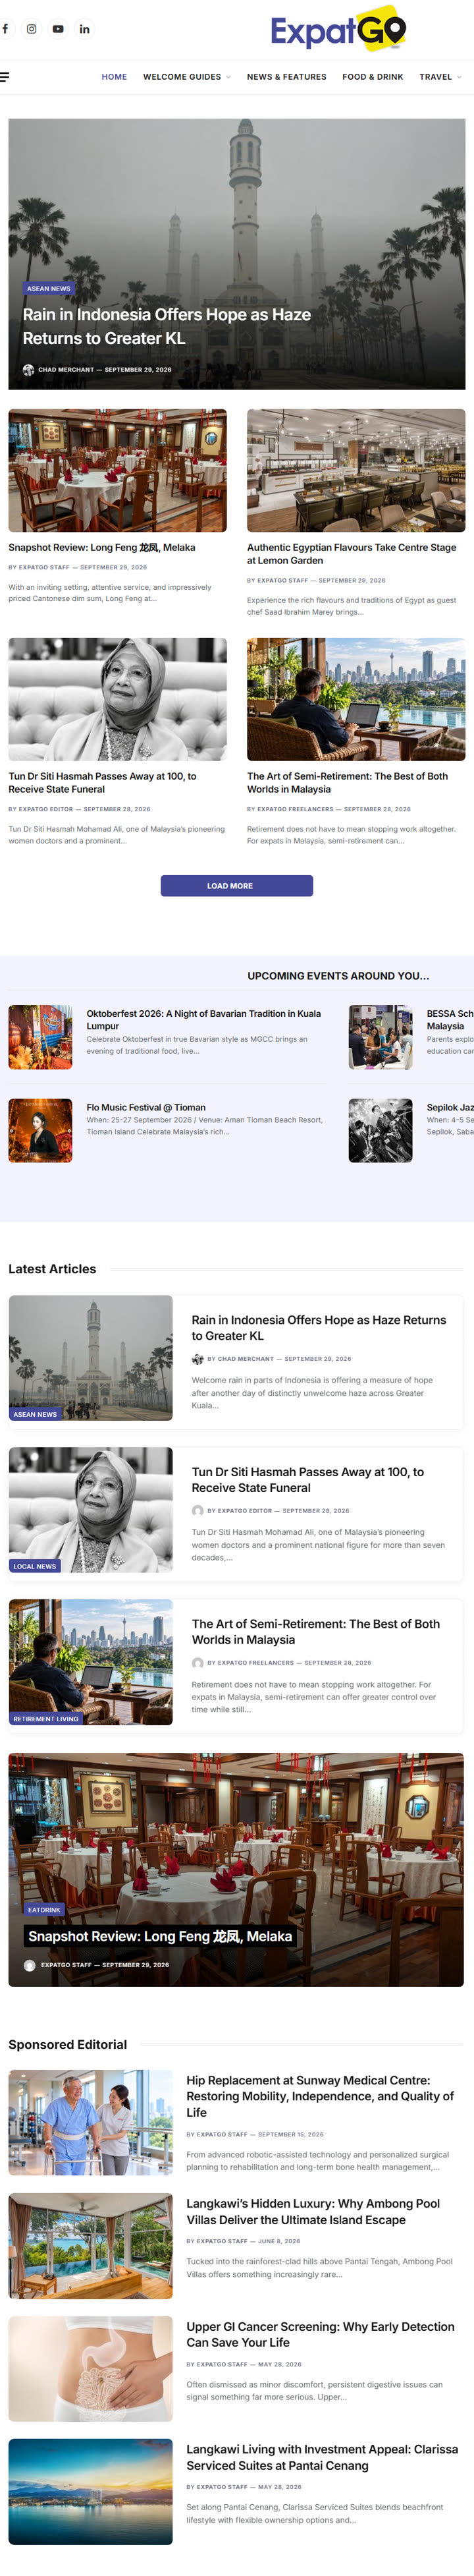Image resolution: width=474 pixels, height=2576 pixels.
Task: Open Langkawi Living Clarissa Serviced Suites article
Action: (322, 2457)
